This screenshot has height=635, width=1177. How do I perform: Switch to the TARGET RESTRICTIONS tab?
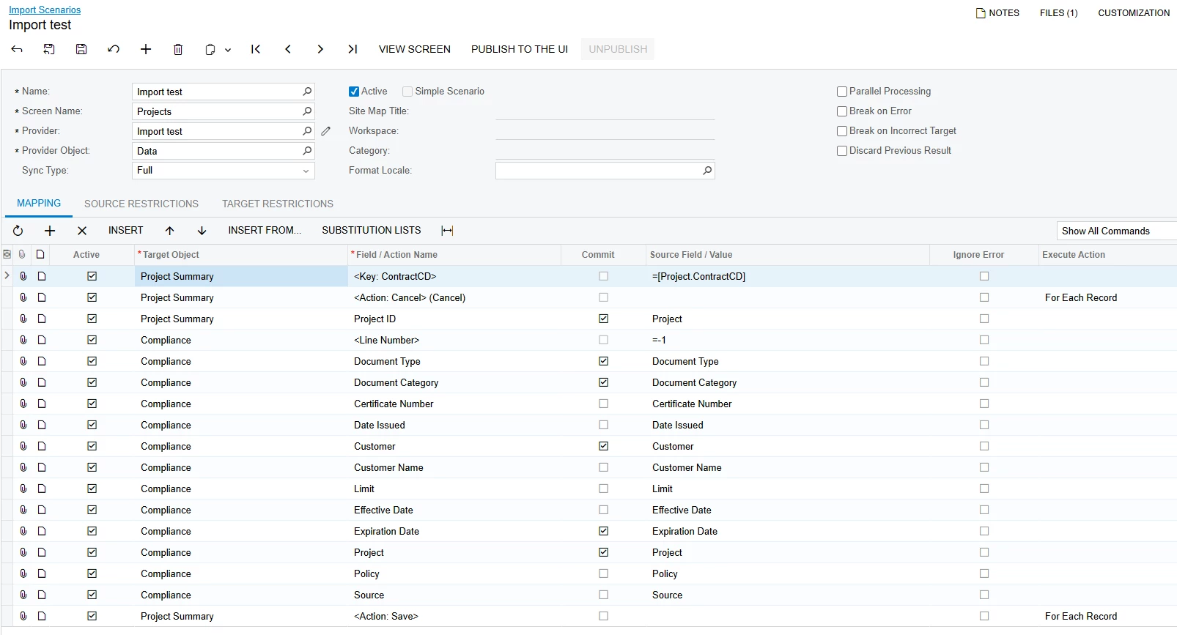278,204
